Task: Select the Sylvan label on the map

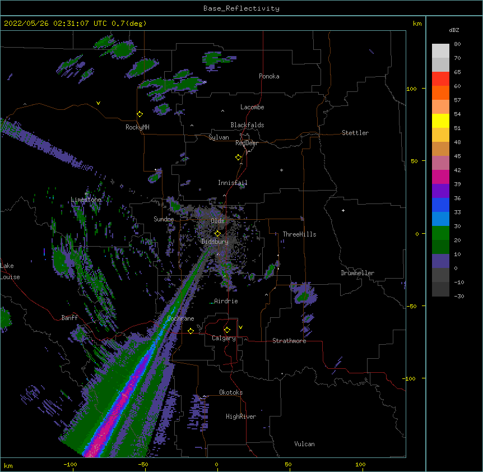Action: [x=219, y=137]
